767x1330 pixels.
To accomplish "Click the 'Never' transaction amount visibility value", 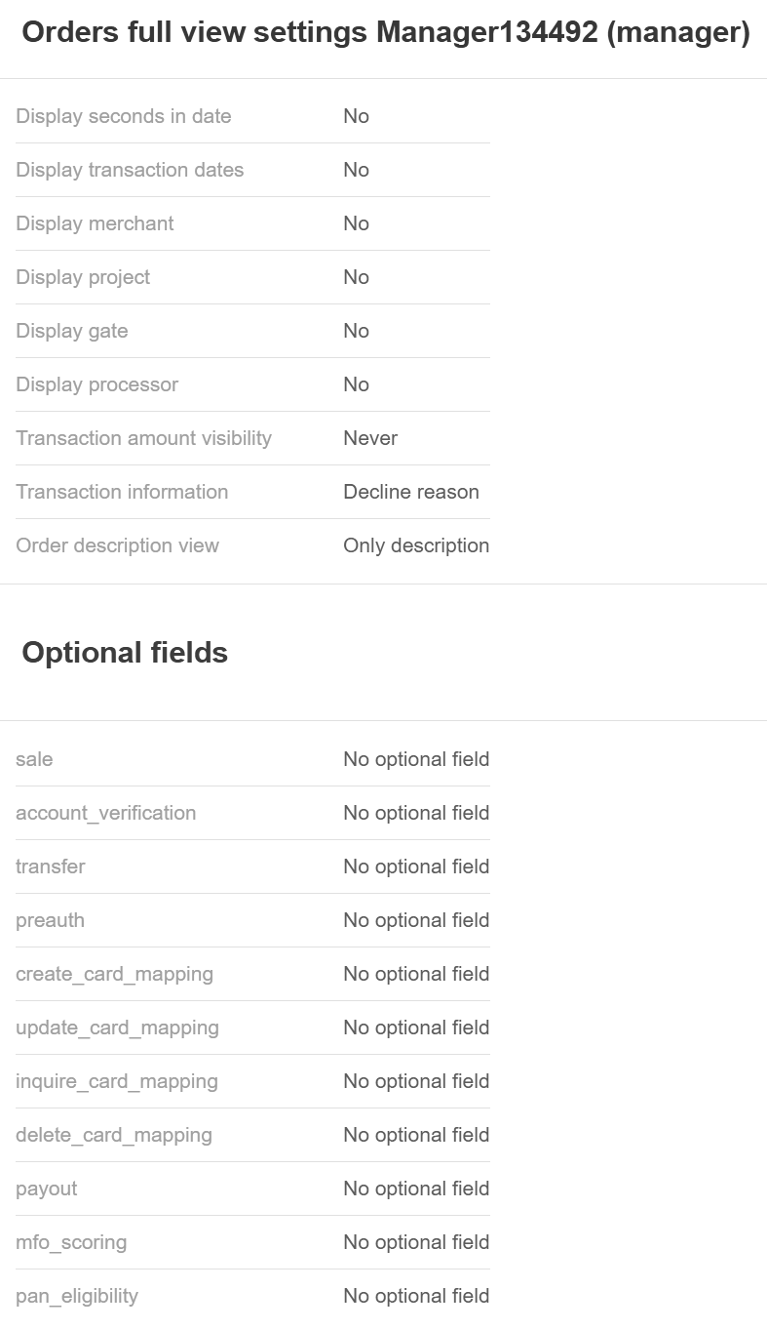I will pyautogui.click(x=370, y=438).
